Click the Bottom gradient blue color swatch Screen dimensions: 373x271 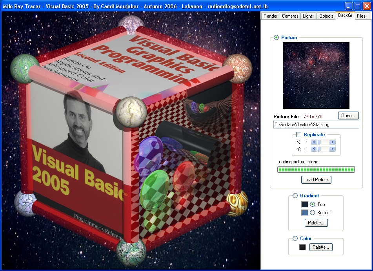tap(304, 213)
